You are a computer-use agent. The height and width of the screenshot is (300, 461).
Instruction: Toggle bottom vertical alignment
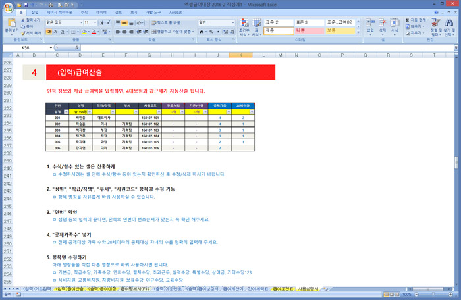pyautogui.click(x=131, y=22)
